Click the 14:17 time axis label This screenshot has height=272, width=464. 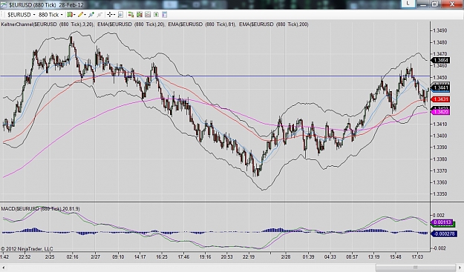click(140, 257)
